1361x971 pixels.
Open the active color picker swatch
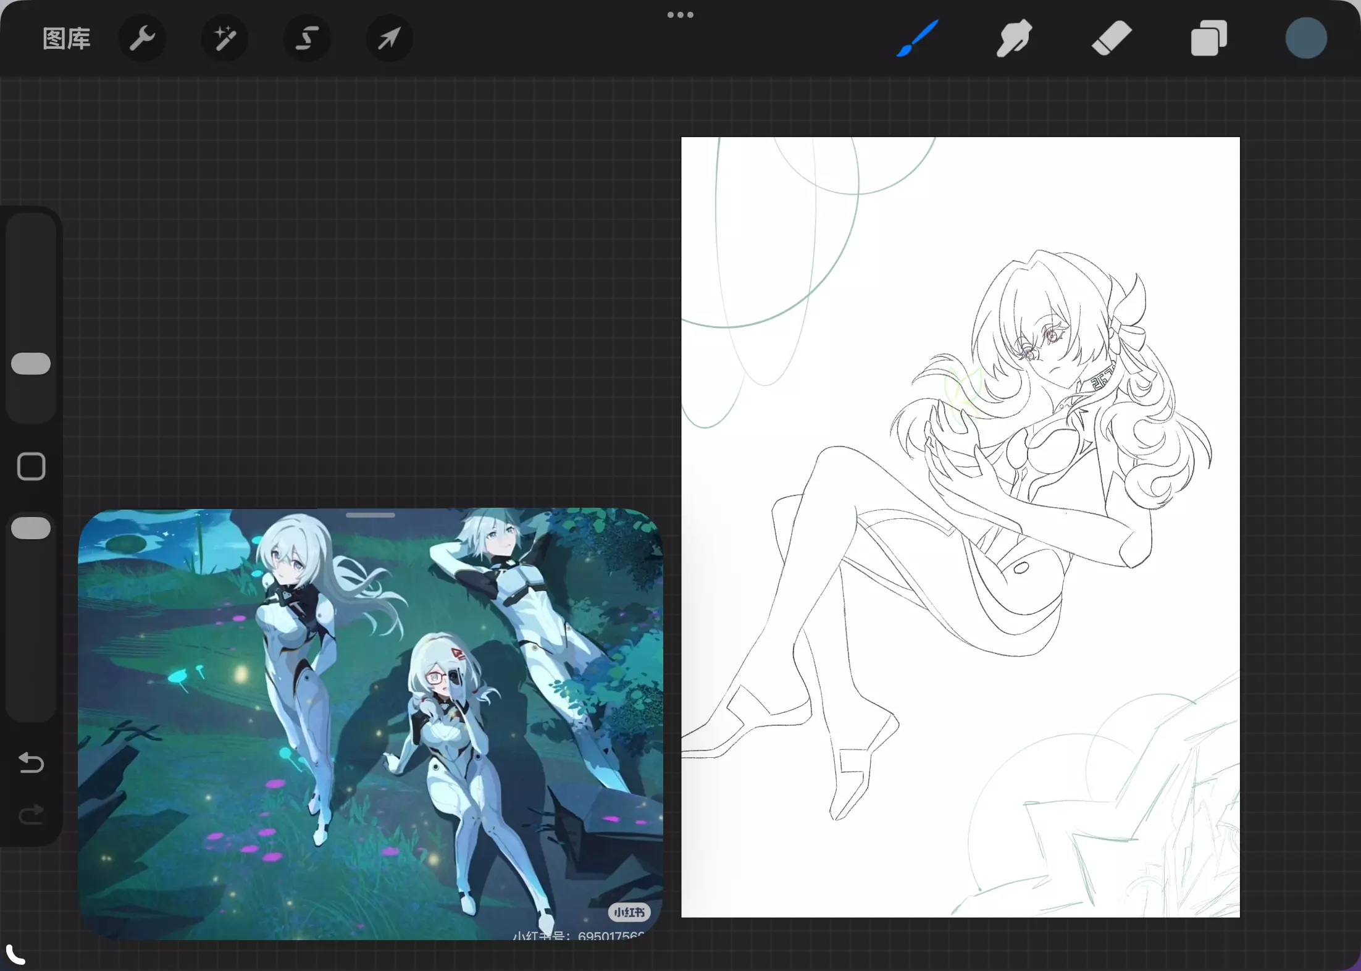click(1306, 38)
